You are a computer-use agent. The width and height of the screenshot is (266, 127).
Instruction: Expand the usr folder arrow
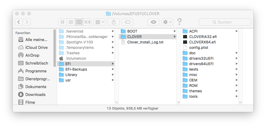click(113, 80)
